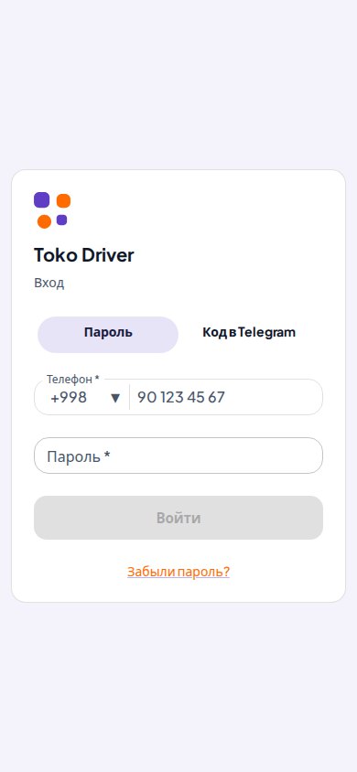The height and width of the screenshot is (772, 357).
Task: Click the orange circle in logo
Action: click(x=44, y=221)
